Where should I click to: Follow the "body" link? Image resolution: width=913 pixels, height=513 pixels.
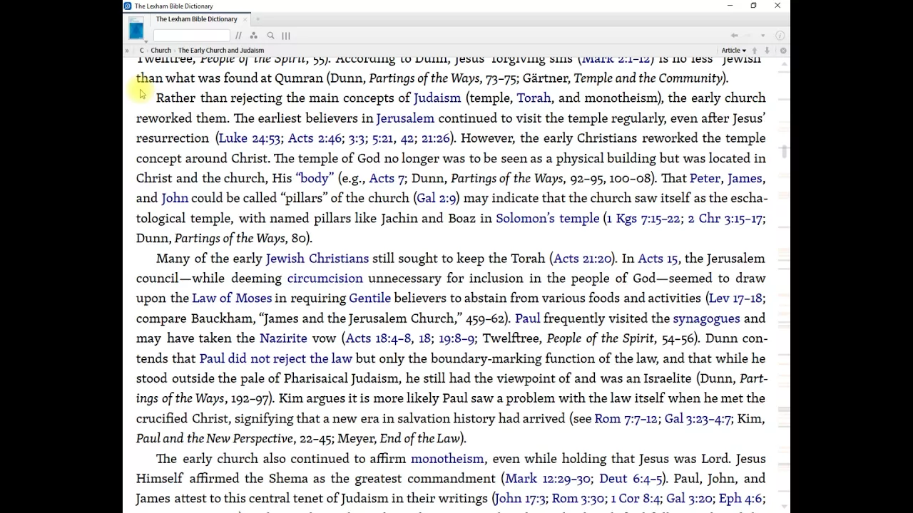click(315, 178)
